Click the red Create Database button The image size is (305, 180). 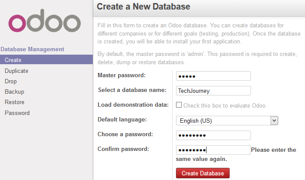click(x=203, y=173)
